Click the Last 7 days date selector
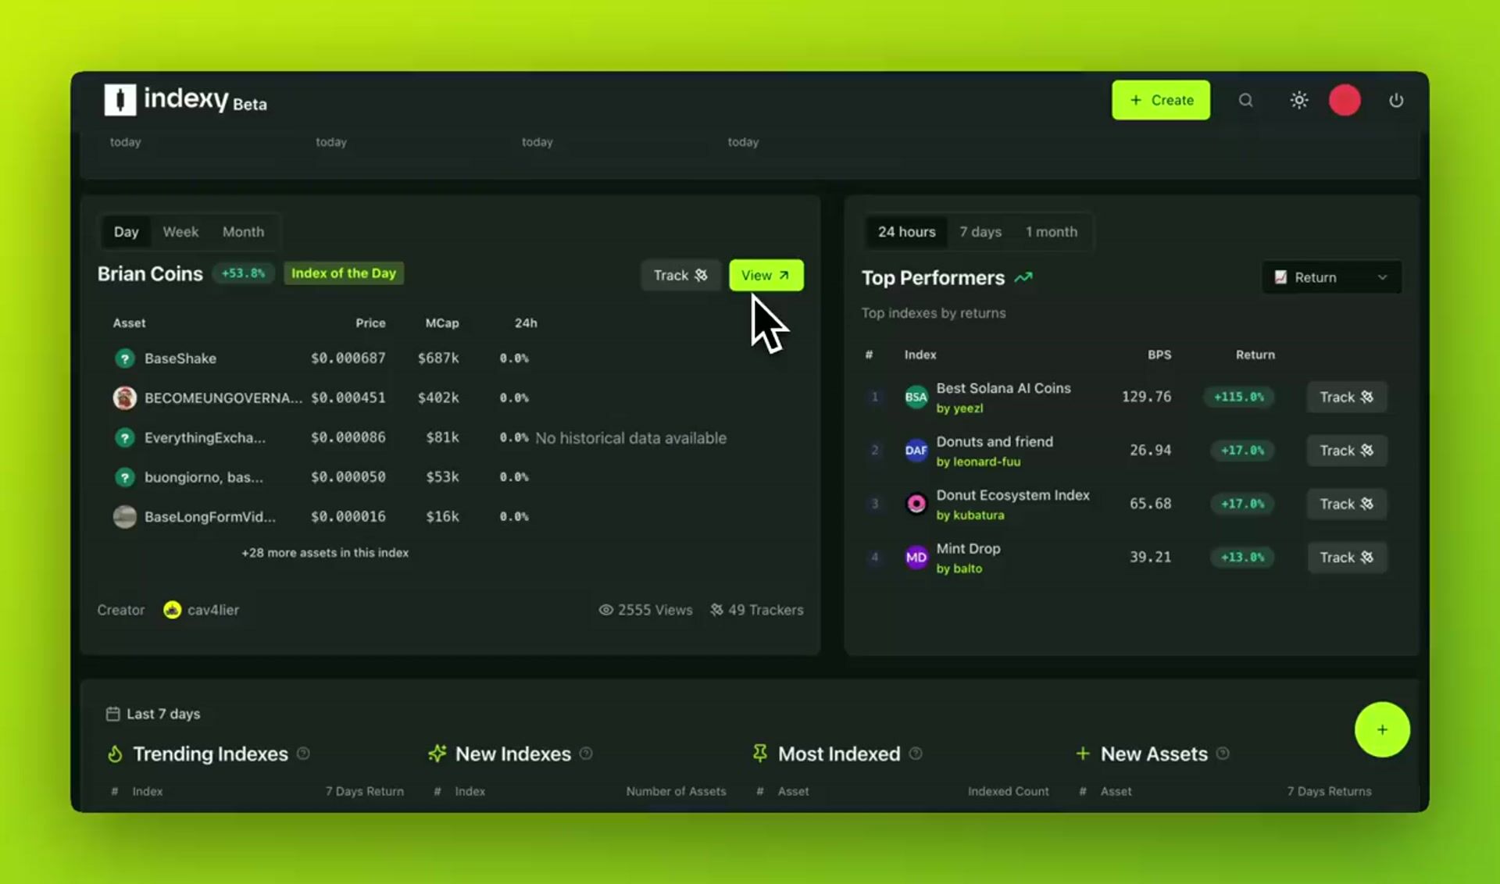This screenshot has width=1500, height=884. [153, 714]
